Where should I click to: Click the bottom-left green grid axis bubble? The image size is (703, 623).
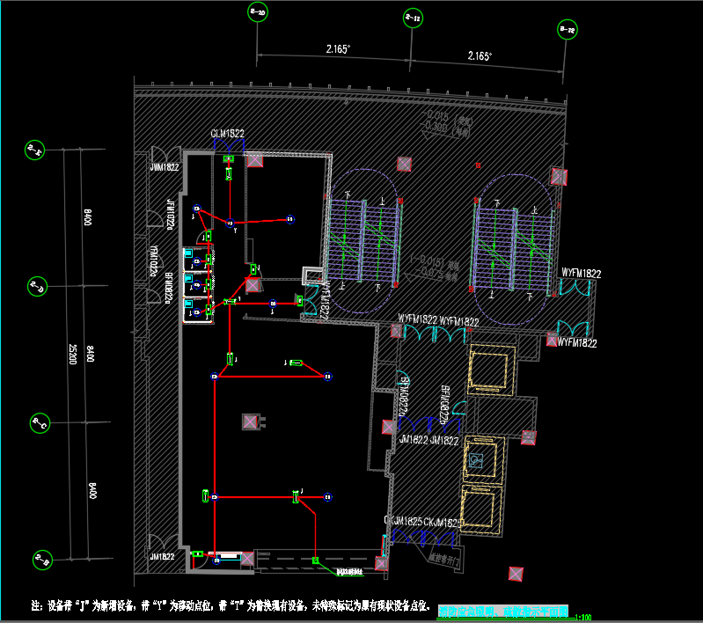click(x=40, y=560)
